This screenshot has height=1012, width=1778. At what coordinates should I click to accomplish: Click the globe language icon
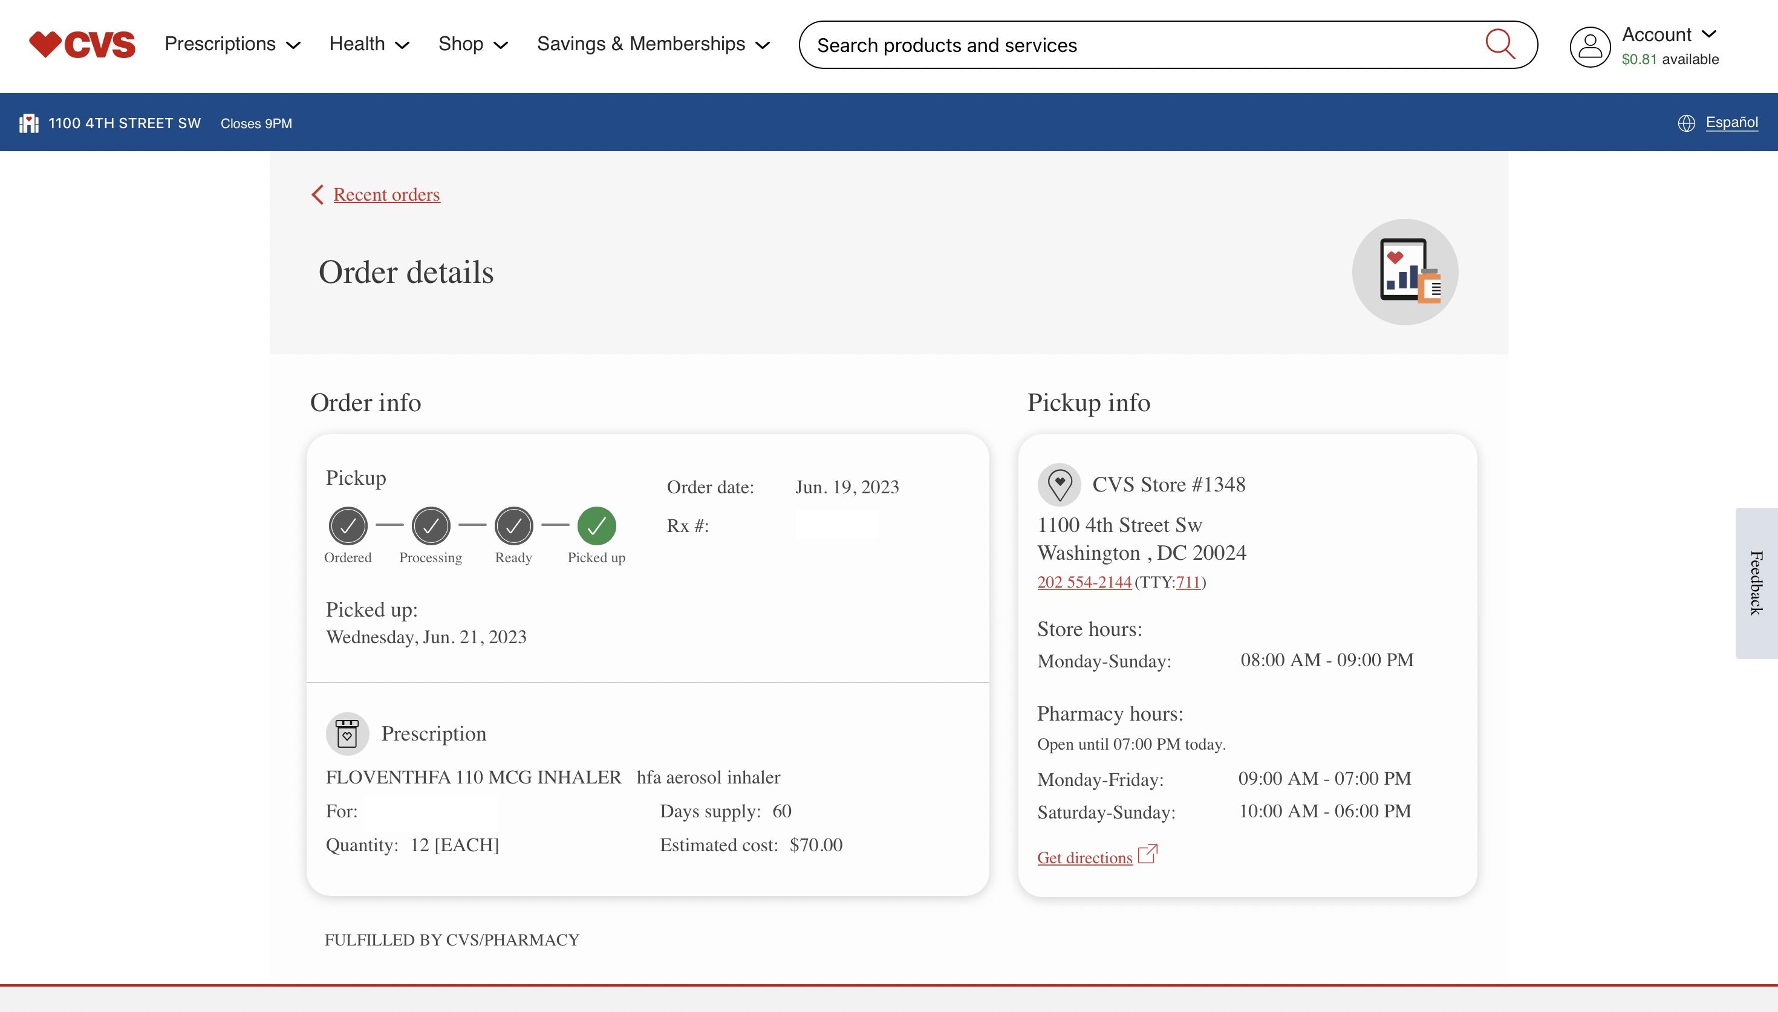pos(1686,123)
